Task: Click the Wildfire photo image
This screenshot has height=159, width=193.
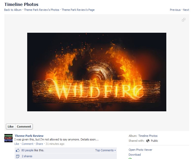Action: pos(96,72)
